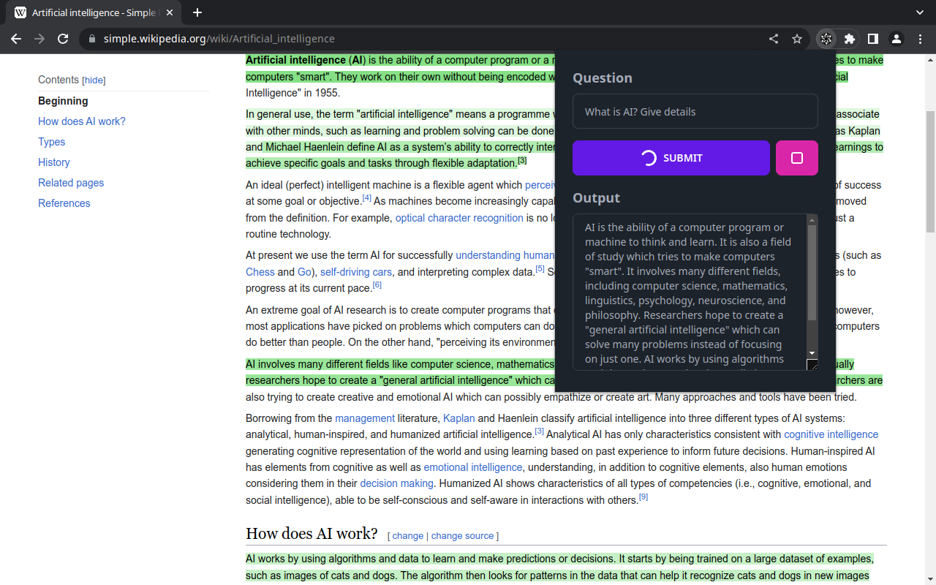Open the Chrome extensions puzzle icon

click(849, 39)
